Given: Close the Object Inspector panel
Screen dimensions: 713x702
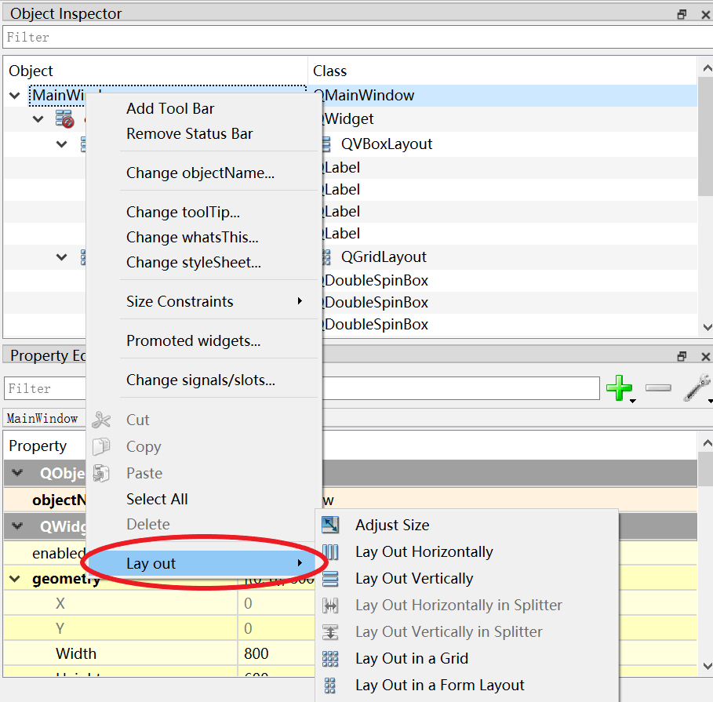Looking at the screenshot, I should point(705,15).
